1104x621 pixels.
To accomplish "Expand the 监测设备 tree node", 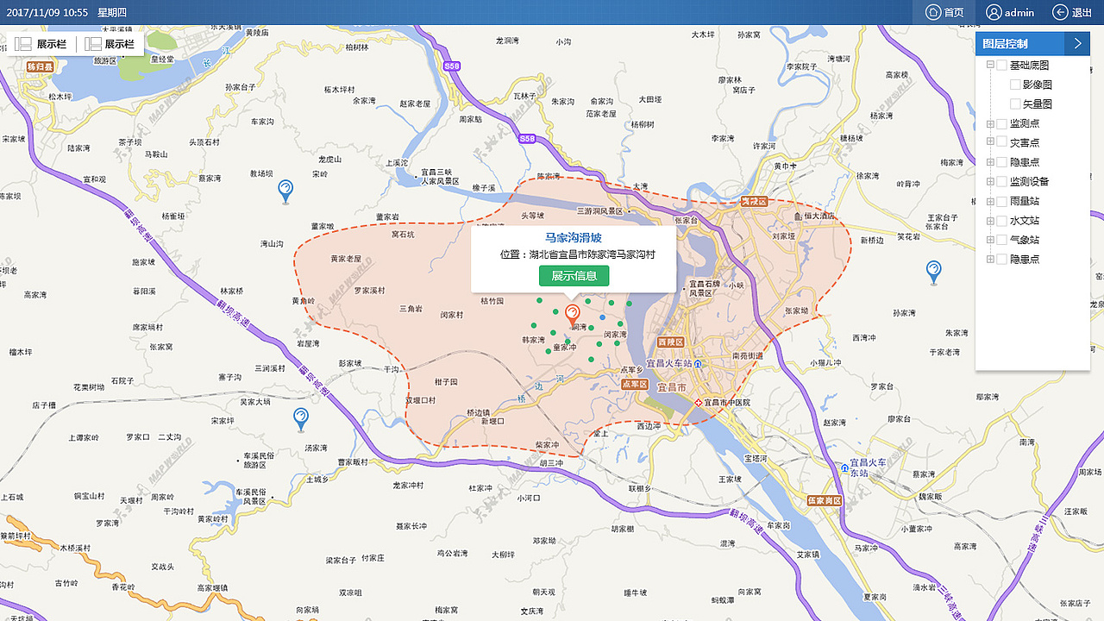I will pos(990,181).
